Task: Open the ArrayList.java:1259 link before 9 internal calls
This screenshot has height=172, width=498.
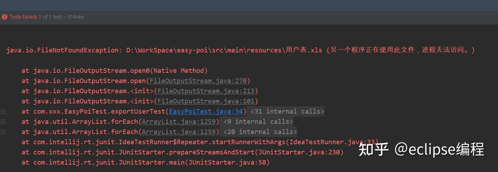Action: point(179,122)
